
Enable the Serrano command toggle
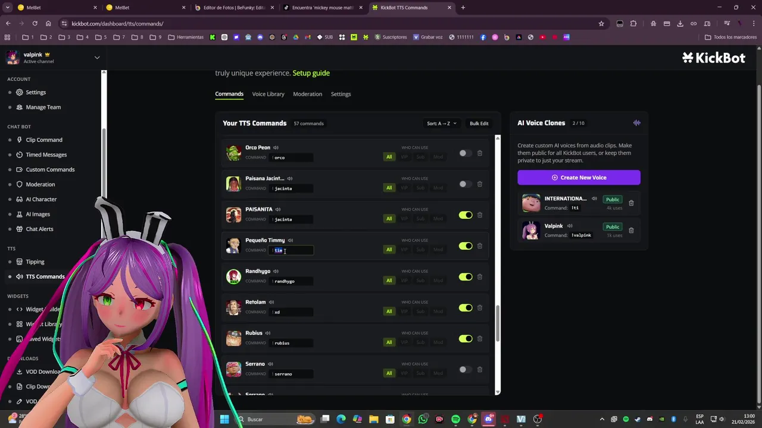[x=466, y=370]
